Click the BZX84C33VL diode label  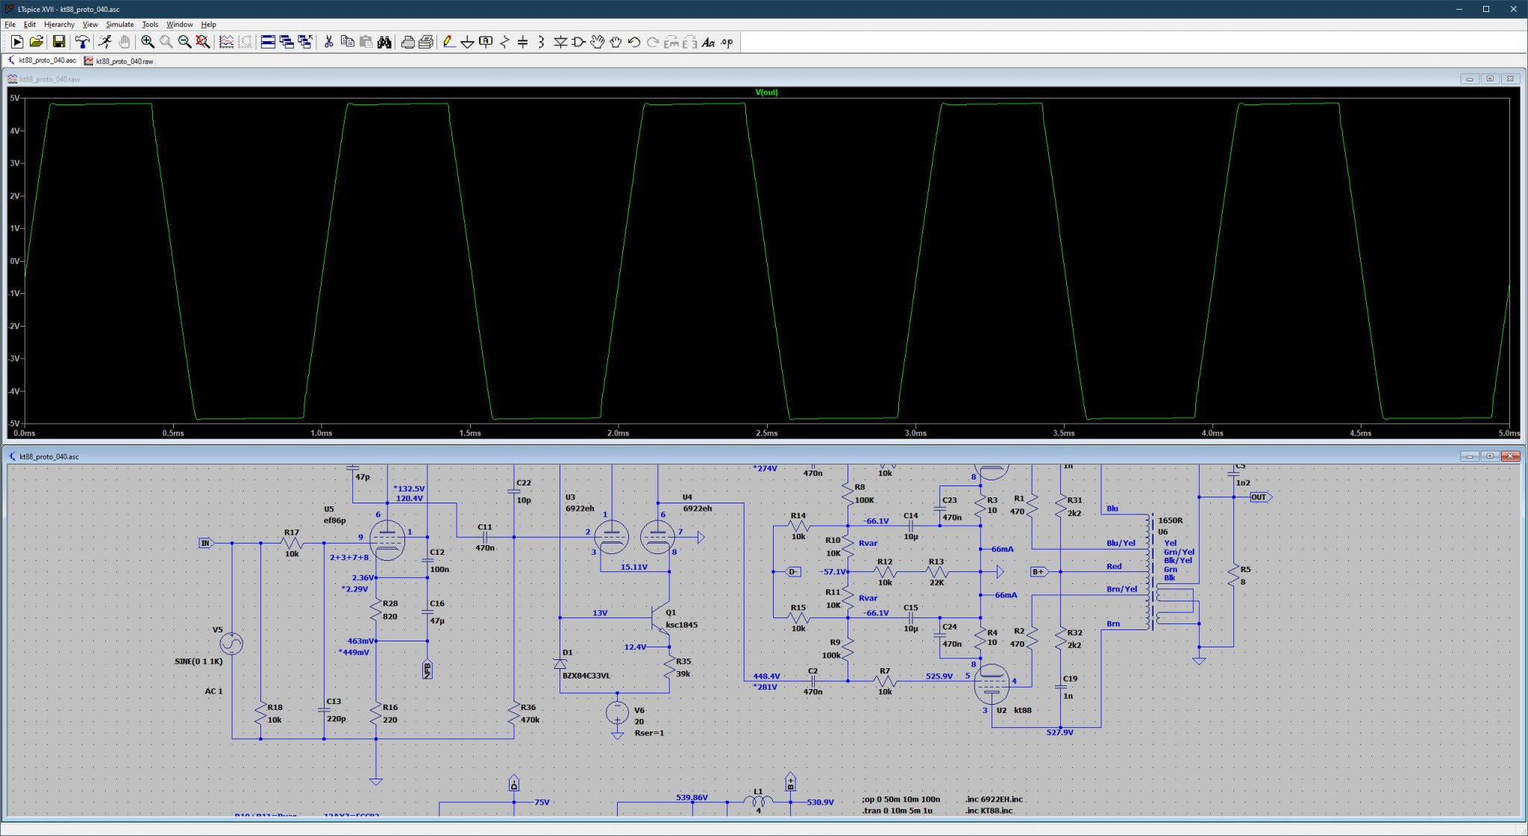coord(586,676)
